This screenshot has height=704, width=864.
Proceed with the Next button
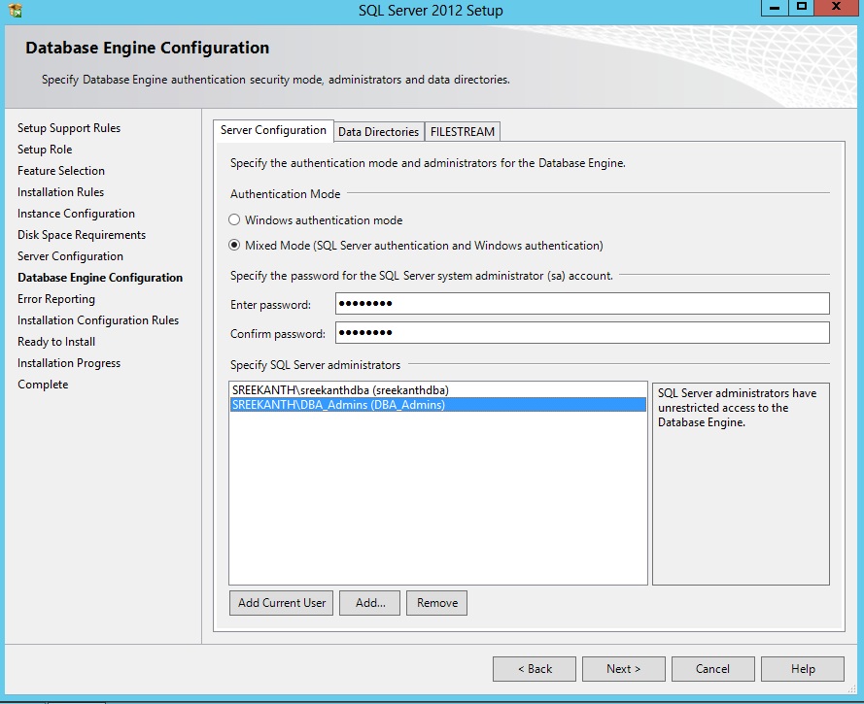pos(623,669)
